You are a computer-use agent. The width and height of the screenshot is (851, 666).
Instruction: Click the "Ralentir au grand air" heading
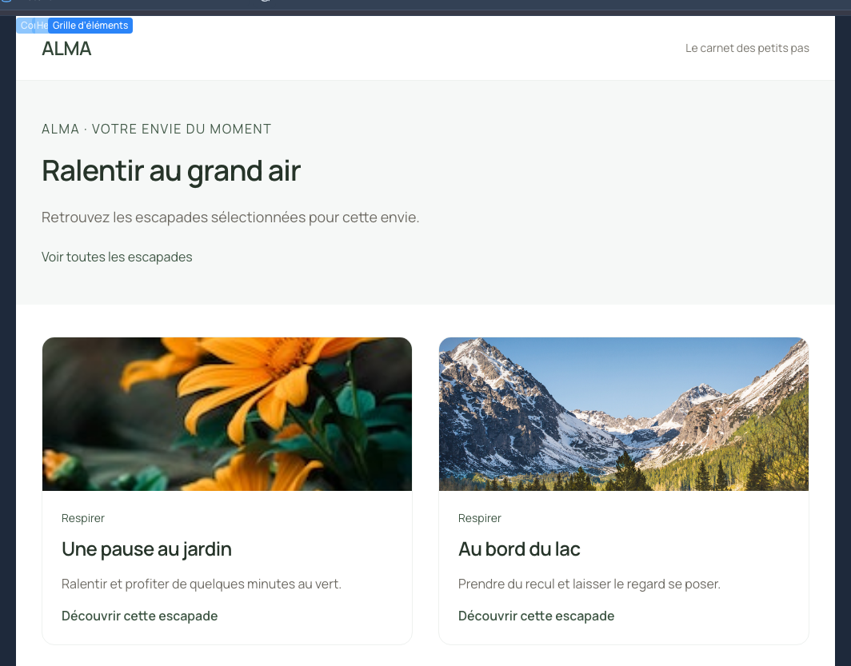[171, 171]
